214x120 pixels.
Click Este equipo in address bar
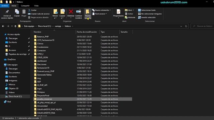point(29,26)
